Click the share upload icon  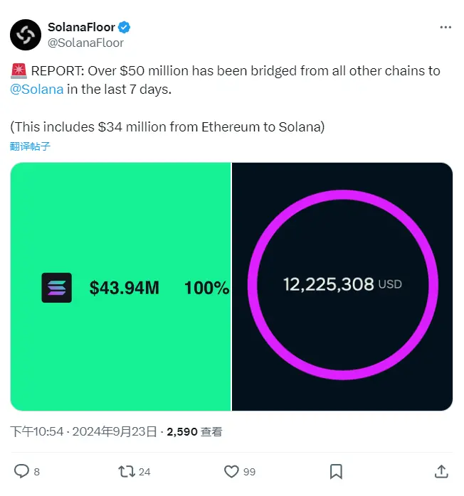pyautogui.click(x=441, y=471)
